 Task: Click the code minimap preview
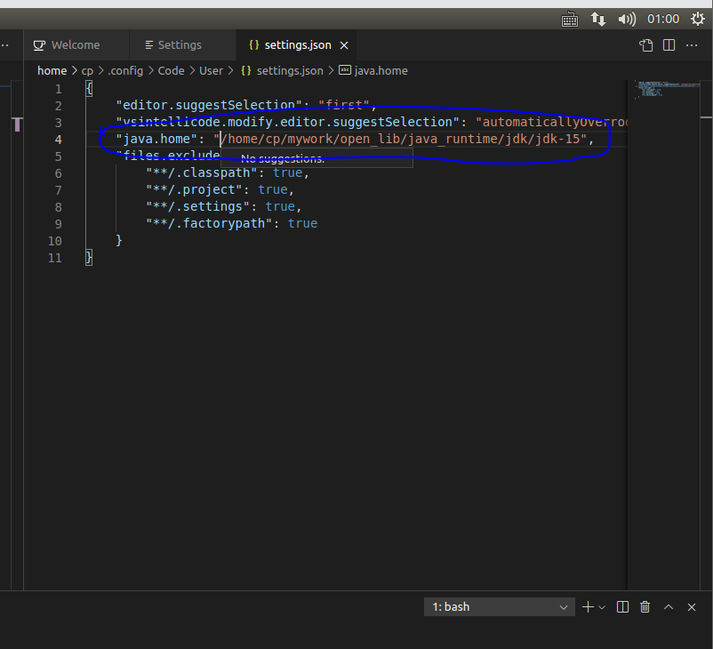(667, 90)
